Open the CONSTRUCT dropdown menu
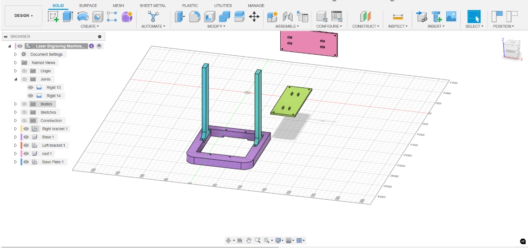 [366, 26]
